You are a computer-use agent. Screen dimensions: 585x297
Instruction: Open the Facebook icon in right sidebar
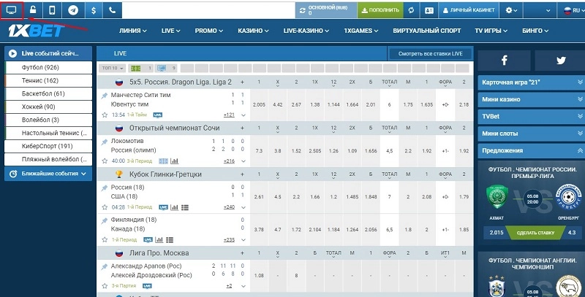(x=505, y=61)
